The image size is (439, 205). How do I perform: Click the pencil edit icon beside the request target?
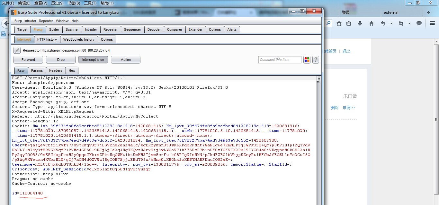pos(17,50)
